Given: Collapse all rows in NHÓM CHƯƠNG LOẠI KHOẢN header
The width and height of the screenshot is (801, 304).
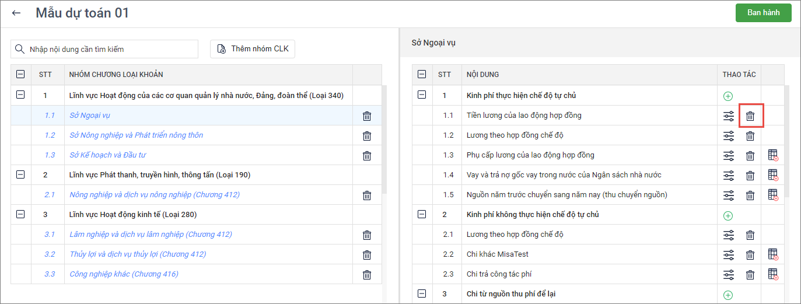Looking at the screenshot, I should coord(20,74).
